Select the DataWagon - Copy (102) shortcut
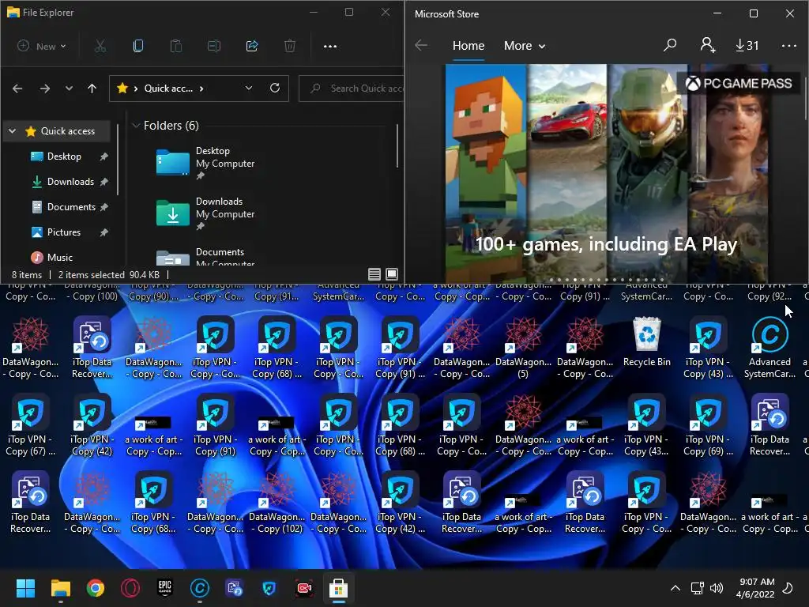Viewport: 809px width, 607px height. tap(277, 503)
